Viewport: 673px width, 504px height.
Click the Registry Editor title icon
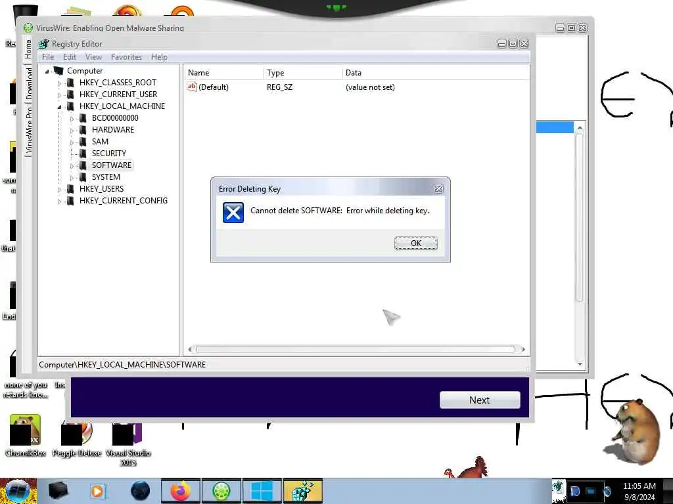43,44
